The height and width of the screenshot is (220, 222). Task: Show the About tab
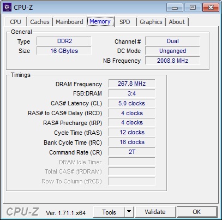coord(177,22)
